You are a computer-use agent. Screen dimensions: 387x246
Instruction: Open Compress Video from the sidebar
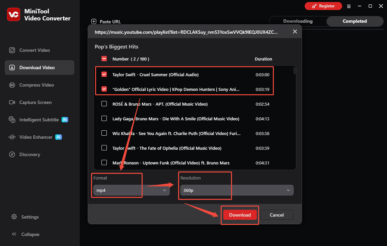coord(40,85)
